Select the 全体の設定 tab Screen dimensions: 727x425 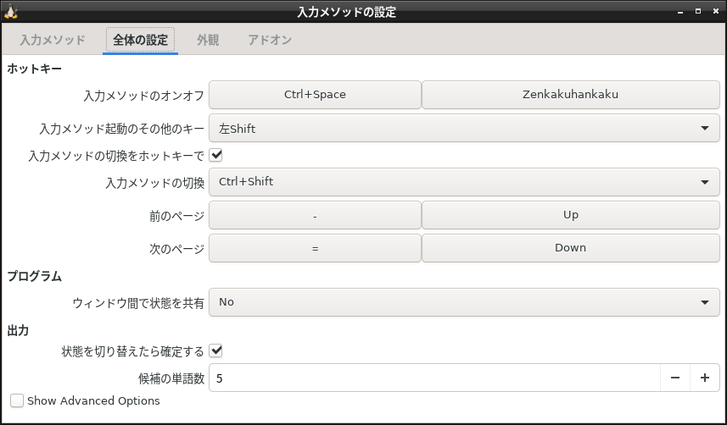click(x=141, y=40)
